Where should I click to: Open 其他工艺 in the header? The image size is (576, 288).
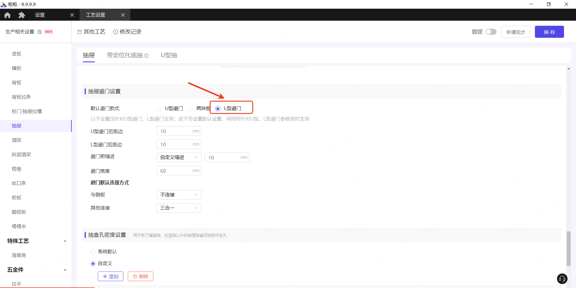click(x=91, y=32)
